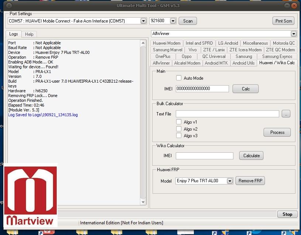Open the ZTE QC Modem tab
The width and height of the screenshot is (301, 235).
[280, 50]
